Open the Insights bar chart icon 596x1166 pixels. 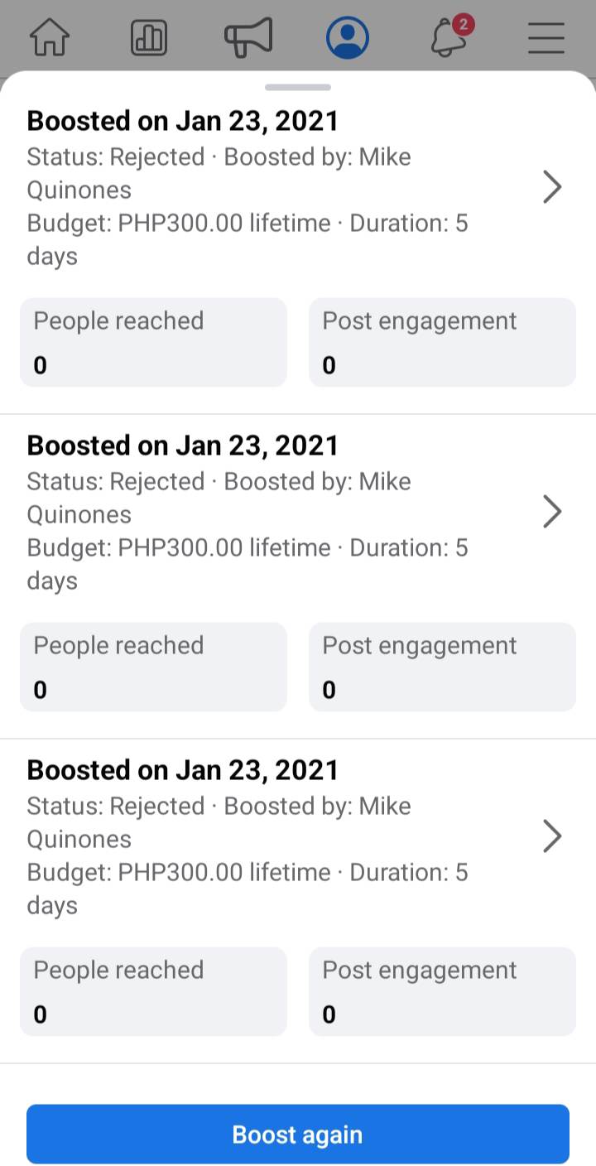149,38
